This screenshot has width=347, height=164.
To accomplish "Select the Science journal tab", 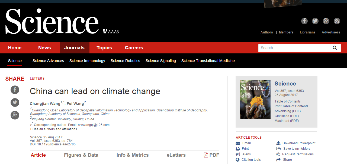I will point(15,61).
